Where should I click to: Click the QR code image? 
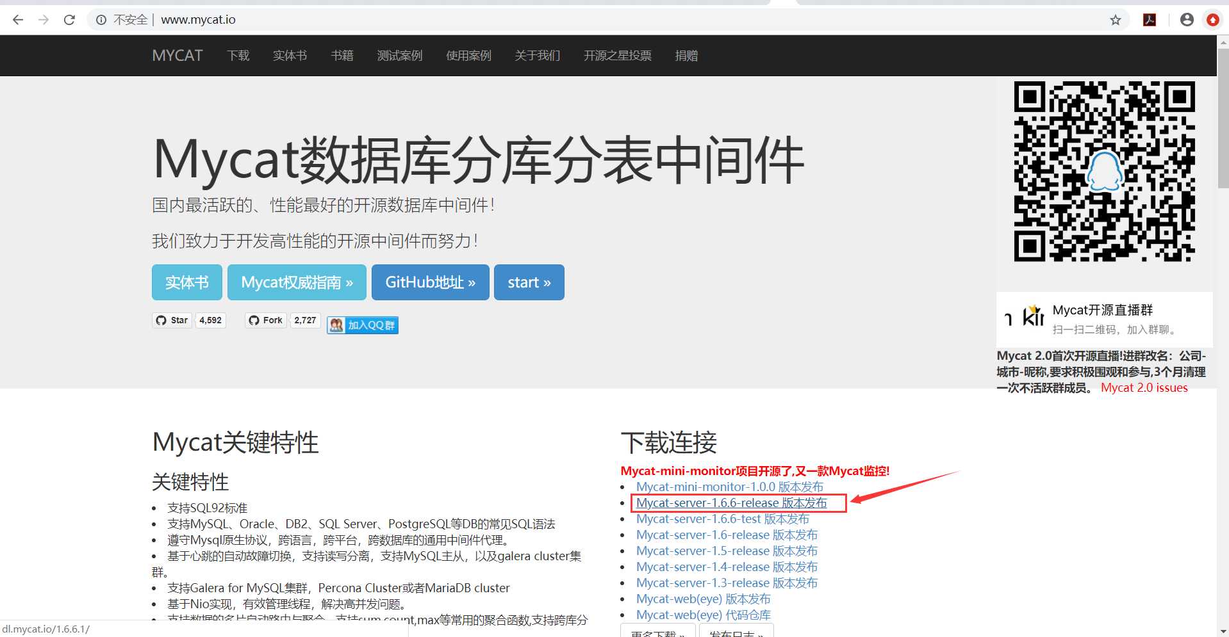click(1105, 171)
